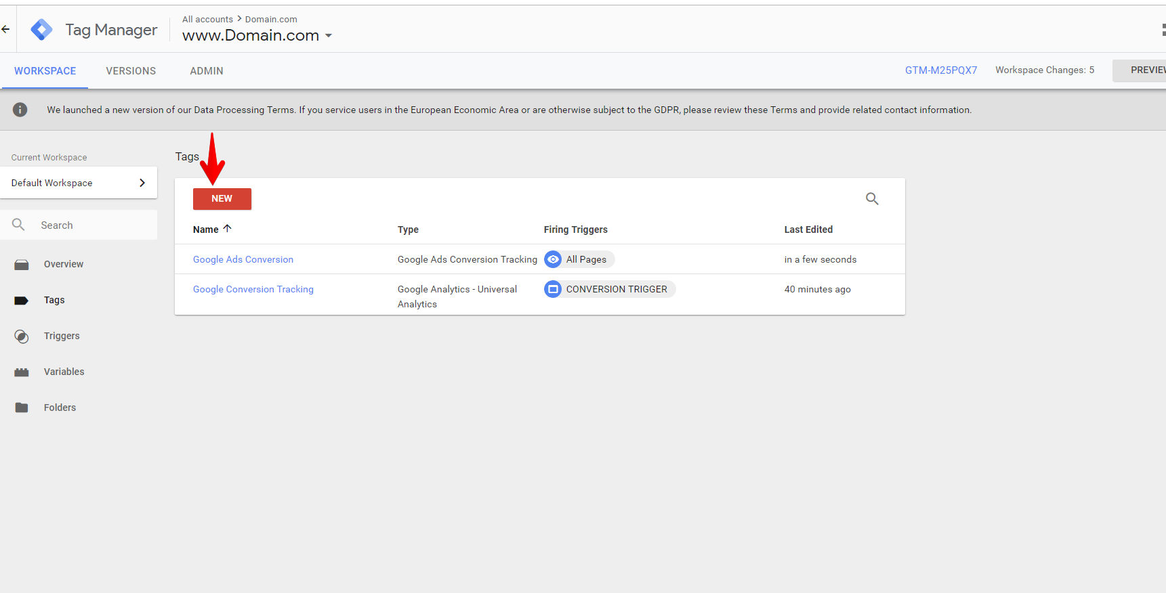This screenshot has width=1166, height=593.
Task: Open the Variables section
Action: pyautogui.click(x=64, y=372)
